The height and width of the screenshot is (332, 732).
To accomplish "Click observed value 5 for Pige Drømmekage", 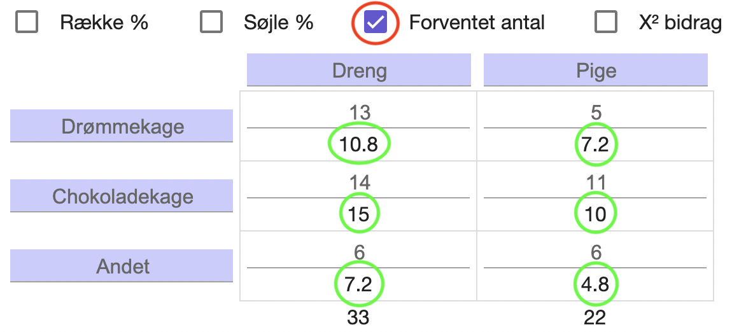I will (596, 113).
